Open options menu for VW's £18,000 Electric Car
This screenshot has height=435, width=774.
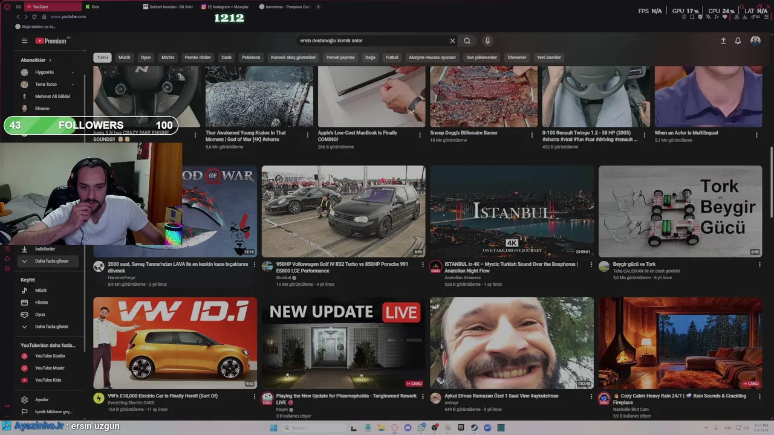pos(254,396)
